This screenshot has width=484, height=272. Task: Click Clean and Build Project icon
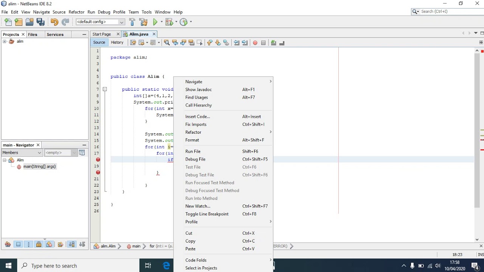[143, 22]
